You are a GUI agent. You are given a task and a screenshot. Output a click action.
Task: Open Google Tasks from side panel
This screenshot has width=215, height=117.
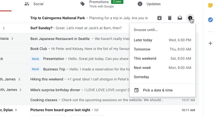click(x=210, y=20)
